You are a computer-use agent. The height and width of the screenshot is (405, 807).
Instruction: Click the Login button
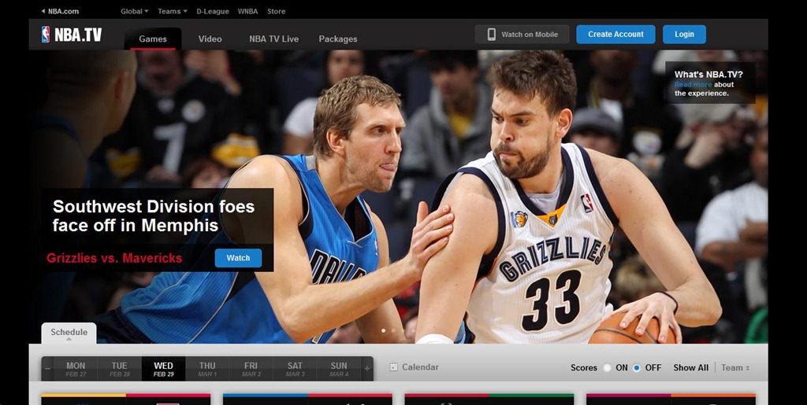coord(684,35)
